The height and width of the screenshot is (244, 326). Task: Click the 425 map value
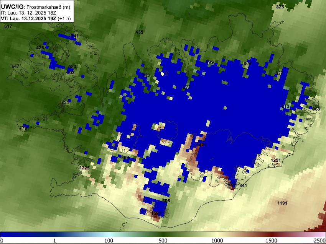(x=40, y=48)
